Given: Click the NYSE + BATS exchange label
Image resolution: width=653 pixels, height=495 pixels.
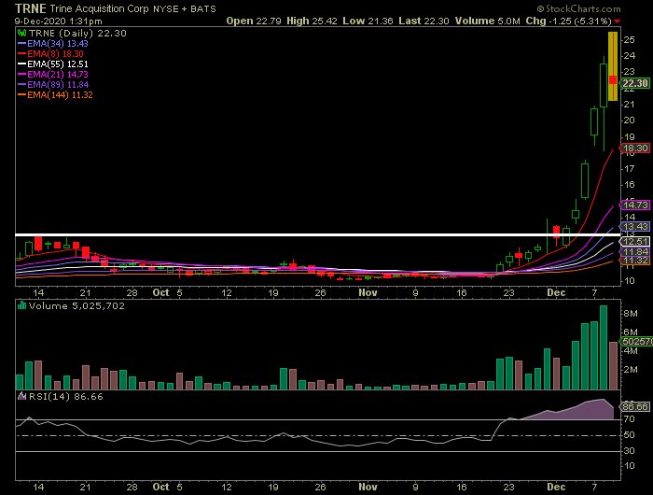Looking at the screenshot, I should tap(185, 8).
